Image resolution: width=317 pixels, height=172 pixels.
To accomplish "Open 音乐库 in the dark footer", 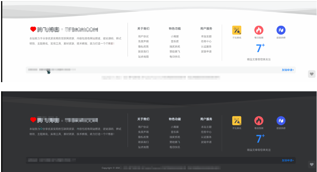I will point(175,132).
